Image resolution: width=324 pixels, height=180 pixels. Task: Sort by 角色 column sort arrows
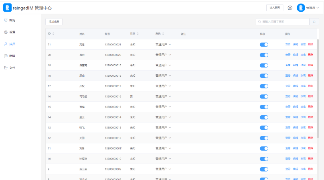[163, 34]
